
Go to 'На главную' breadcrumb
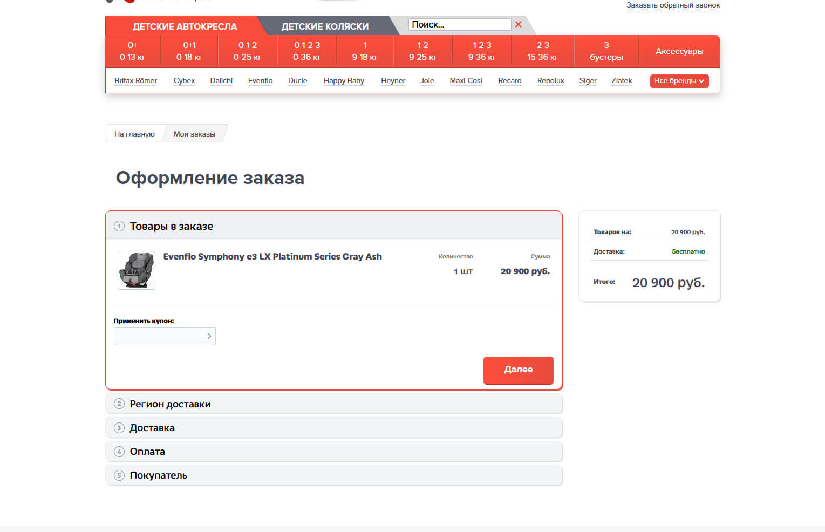point(134,134)
